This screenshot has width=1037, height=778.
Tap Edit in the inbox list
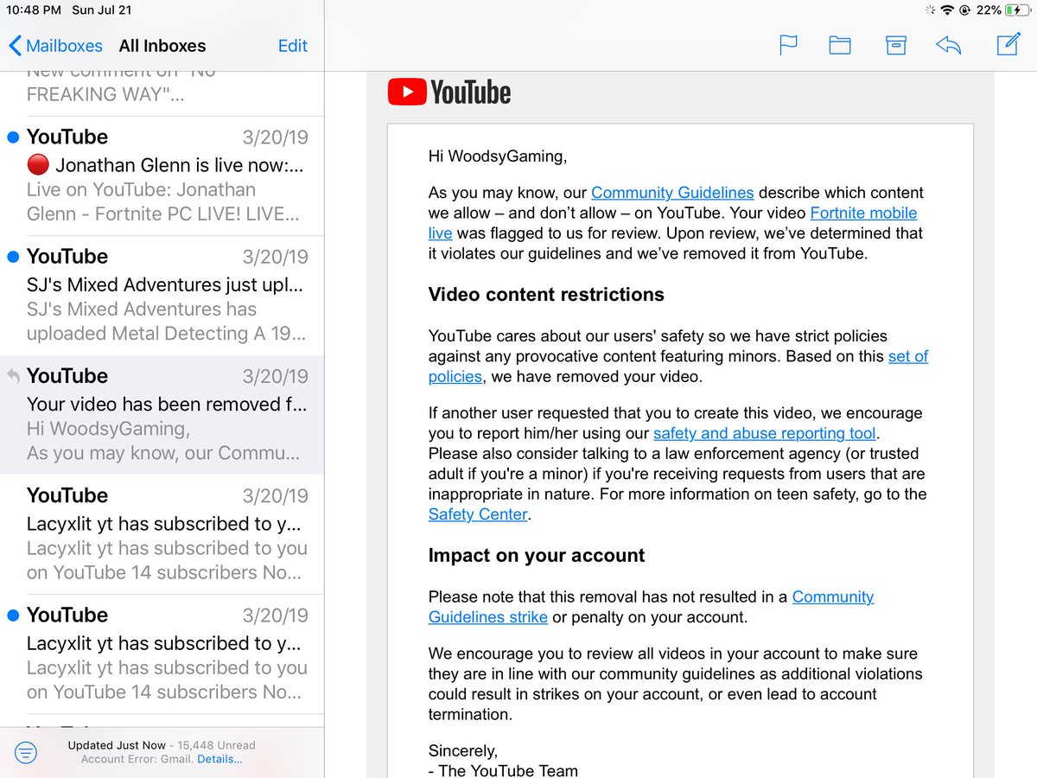pyautogui.click(x=292, y=46)
